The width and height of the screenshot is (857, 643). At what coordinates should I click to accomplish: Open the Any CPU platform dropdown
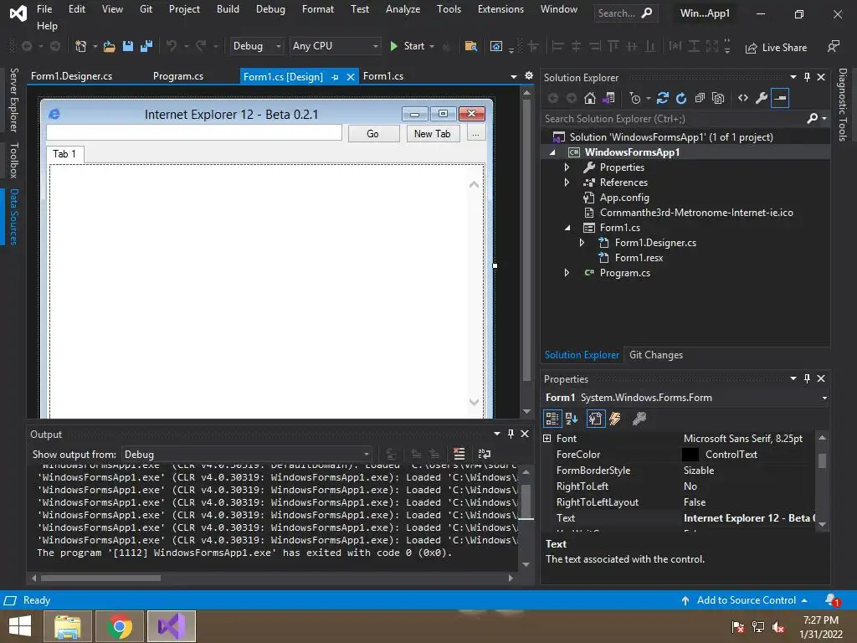pyautogui.click(x=335, y=47)
